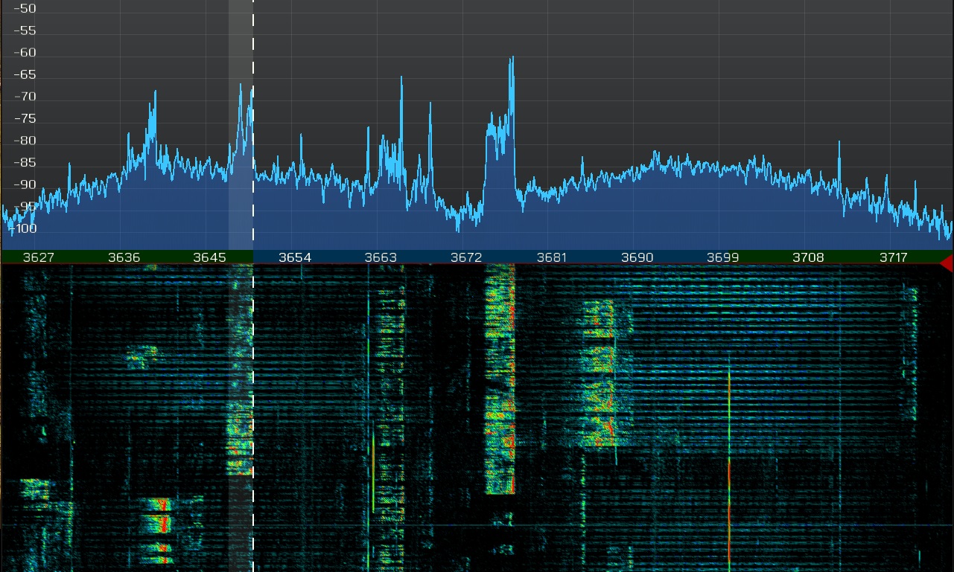The image size is (954, 572).
Task: Click the 3708 frequency label
Action: [808, 257]
